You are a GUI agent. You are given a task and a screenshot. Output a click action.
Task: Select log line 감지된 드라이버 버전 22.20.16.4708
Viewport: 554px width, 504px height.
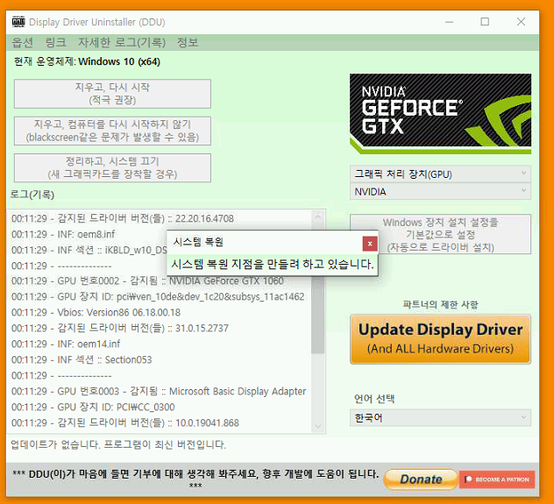point(123,218)
